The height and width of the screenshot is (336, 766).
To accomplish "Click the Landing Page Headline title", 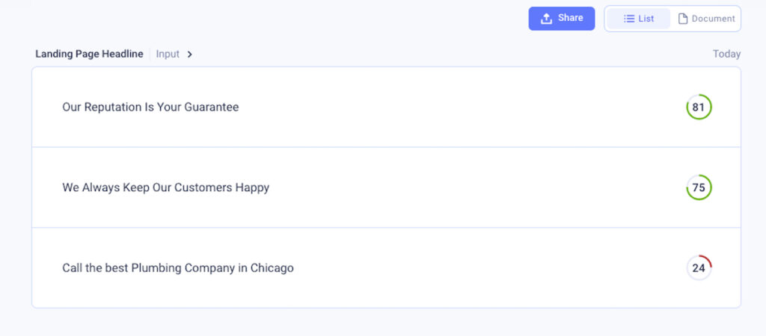I will pos(90,54).
